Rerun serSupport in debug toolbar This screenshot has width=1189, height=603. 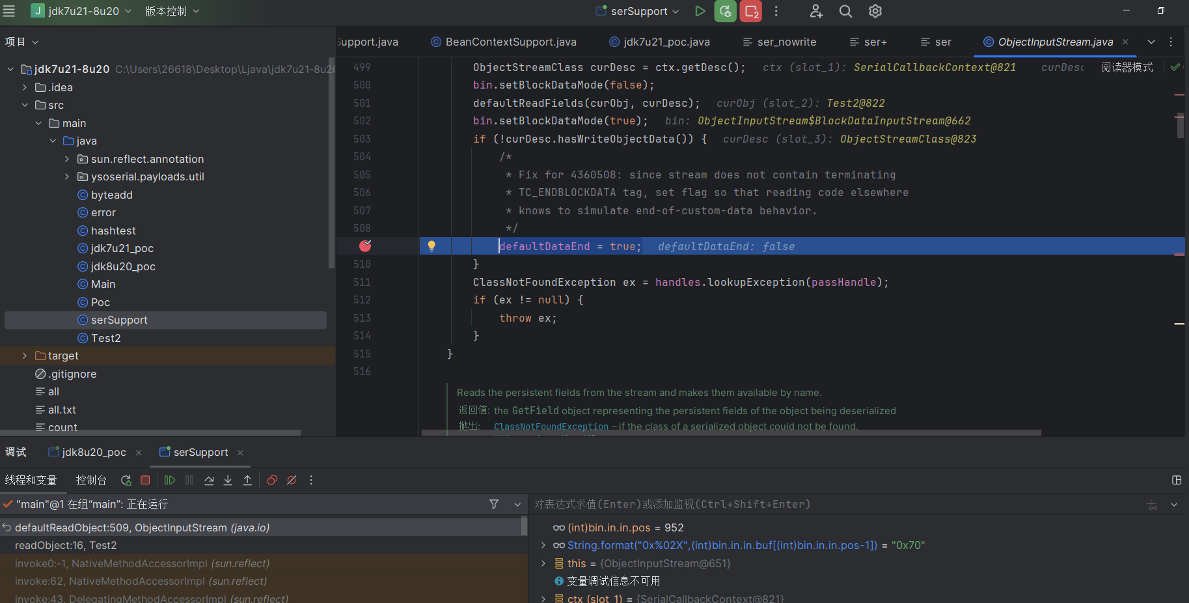pos(126,480)
